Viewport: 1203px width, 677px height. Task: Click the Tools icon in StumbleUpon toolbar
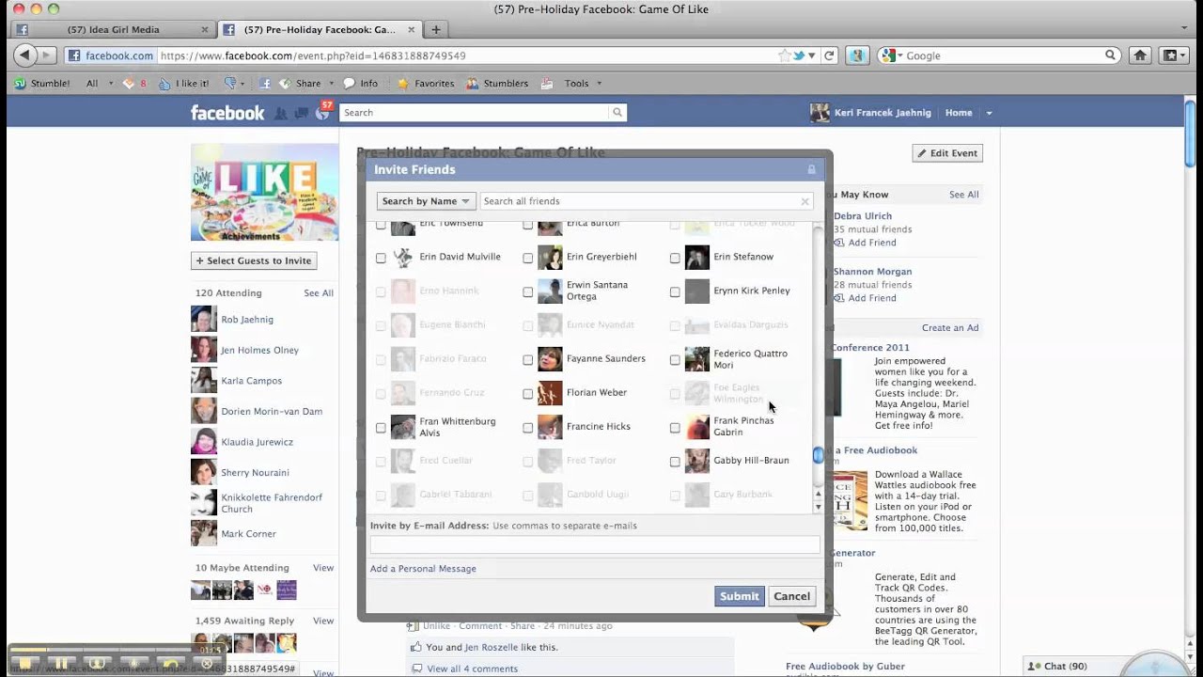548,83
